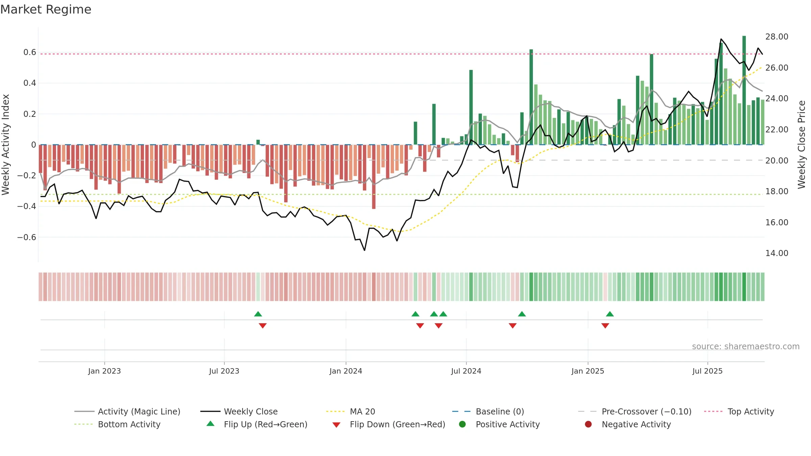
Task: Toggle the Flip Up (Red→Green) legend entry
Action: [x=257, y=424]
